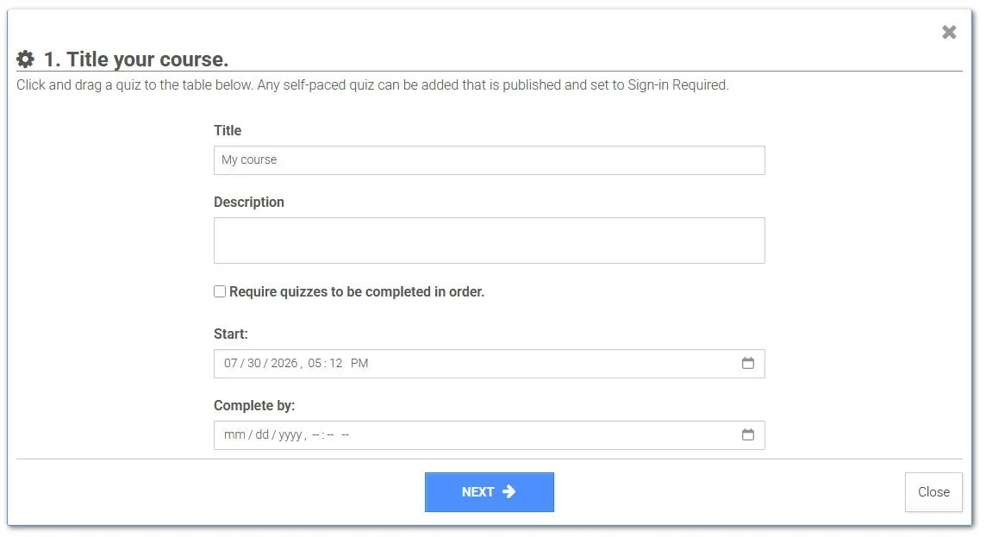The height and width of the screenshot is (537, 986).
Task: Select the year 2026 in Start field
Action: click(x=284, y=364)
